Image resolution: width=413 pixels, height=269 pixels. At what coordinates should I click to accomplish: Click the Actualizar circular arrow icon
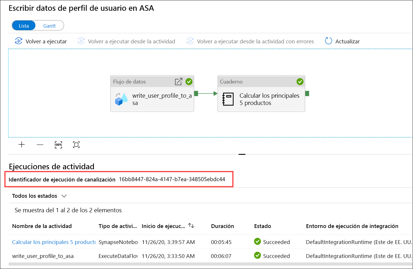point(328,41)
